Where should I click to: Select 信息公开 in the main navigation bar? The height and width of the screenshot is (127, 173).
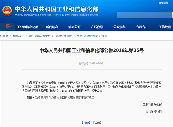74,27
